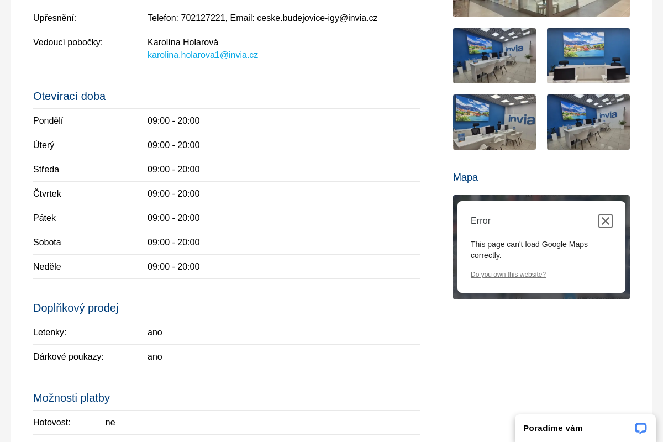Screen dimensions: 663x442
Task: Select the 'Mapa' heading
Action: 465,177
